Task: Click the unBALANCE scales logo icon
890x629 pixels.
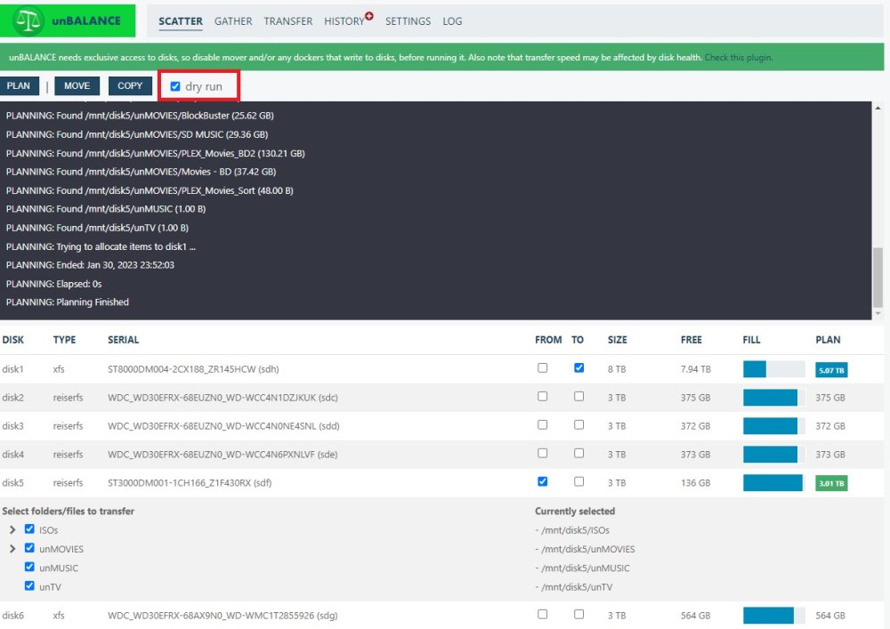Action: 28,21
